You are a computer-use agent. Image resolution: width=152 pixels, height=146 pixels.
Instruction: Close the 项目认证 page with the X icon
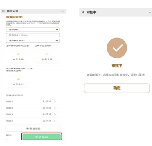[x=4, y=11]
